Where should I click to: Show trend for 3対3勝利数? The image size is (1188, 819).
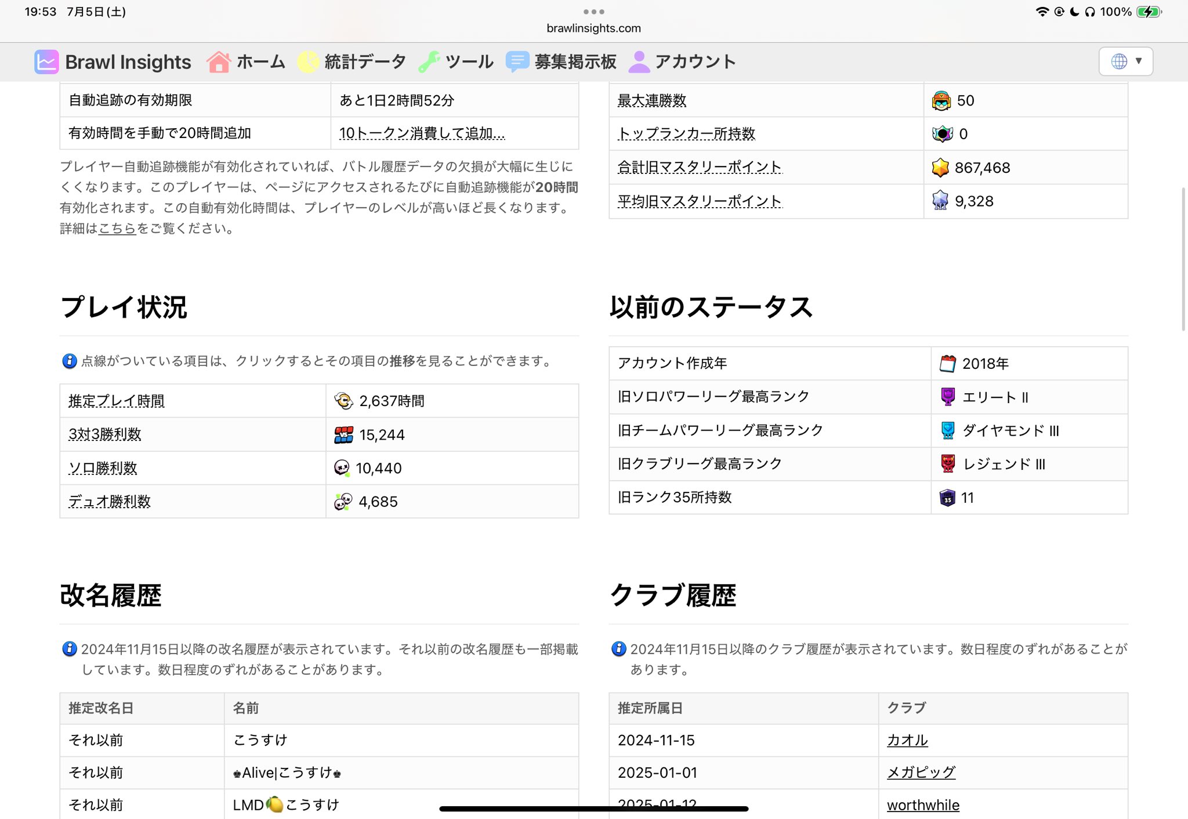(105, 434)
